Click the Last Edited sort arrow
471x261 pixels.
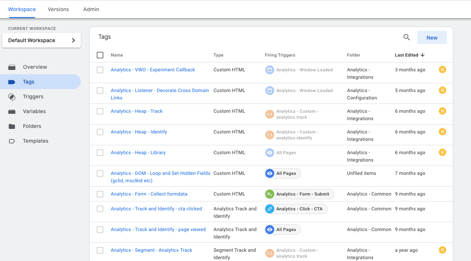click(x=422, y=55)
